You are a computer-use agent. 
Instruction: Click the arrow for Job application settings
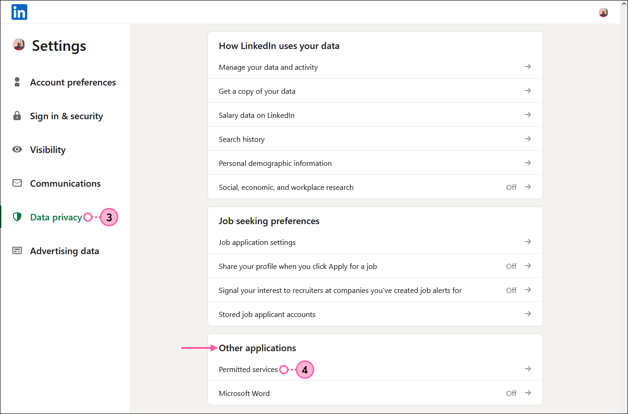pyautogui.click(x=528, y=242)
